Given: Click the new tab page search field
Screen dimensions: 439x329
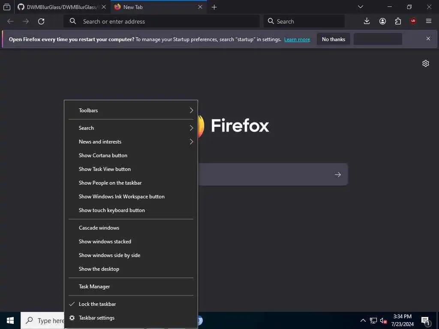Looking at the screenshot, I should (273, 175).
